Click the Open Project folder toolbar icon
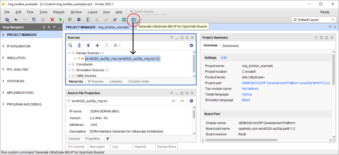Screen dimensions: 339x155 (x=7, y=19)
